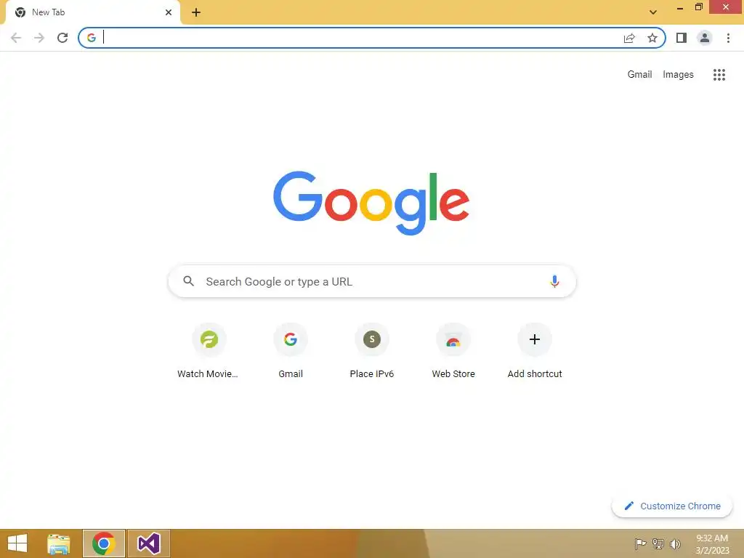Click the Chrome taskbar icon

point(104,543)
